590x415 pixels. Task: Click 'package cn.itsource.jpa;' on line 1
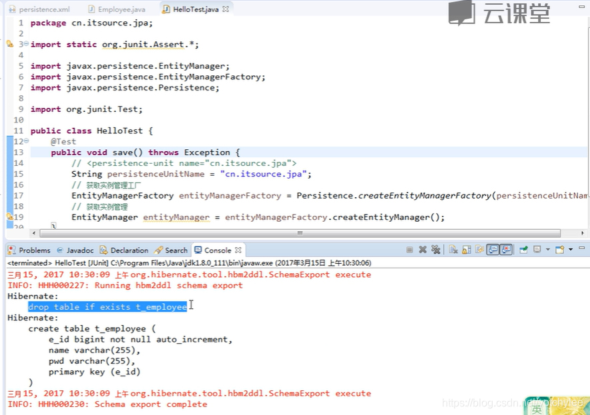coord(91,23)
